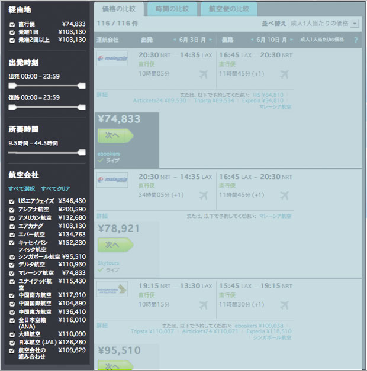Click outbound plane icon in 10時間15分 flight
Screen dimensions: 367x371
[x=204, y=305]
